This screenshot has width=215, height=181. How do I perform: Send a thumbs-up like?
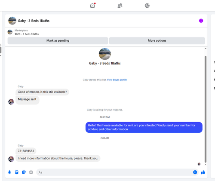tap(203, 172)
